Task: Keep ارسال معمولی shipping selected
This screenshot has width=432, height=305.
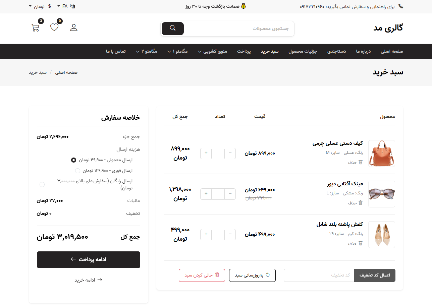Action: (x=73, y=160)
